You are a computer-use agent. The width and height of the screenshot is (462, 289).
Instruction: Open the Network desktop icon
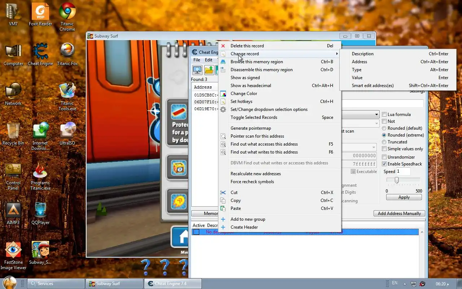coord(13,94)
